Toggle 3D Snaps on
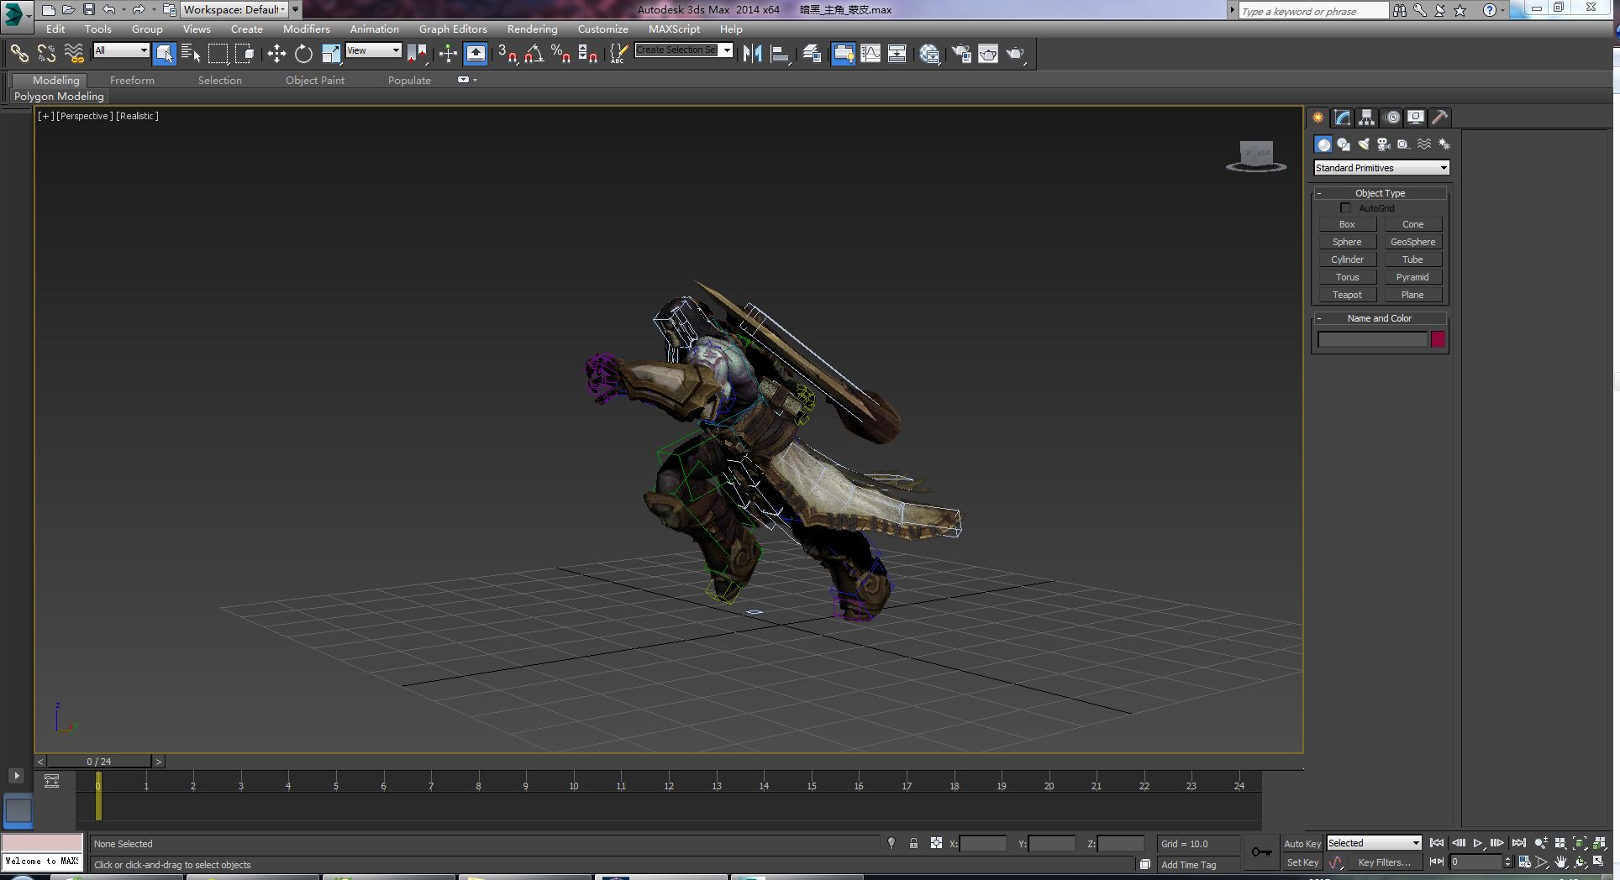Screen dimensions: 1620x880 tap(507, 54)
